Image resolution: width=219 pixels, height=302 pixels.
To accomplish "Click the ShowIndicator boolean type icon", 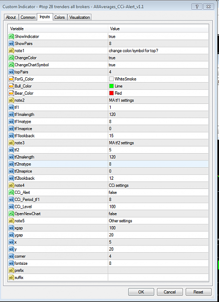I will click(11, 36).
